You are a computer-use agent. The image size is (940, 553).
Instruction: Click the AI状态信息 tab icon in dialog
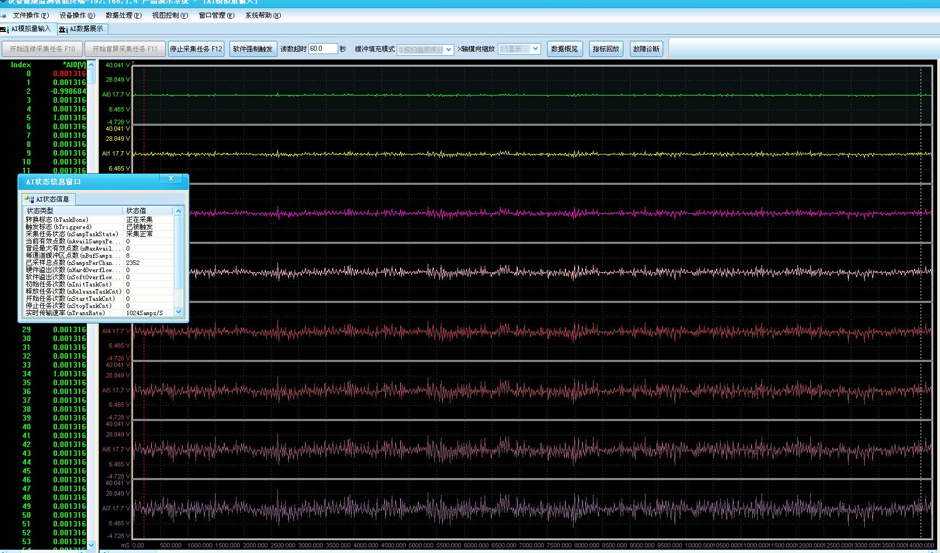coord(29,199)
